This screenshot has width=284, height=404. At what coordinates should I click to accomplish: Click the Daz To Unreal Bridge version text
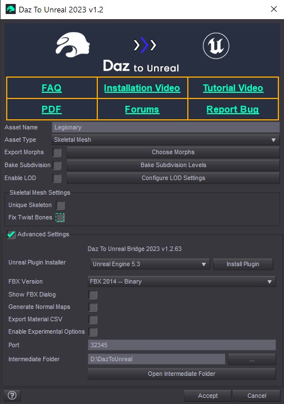click(134, 249)
